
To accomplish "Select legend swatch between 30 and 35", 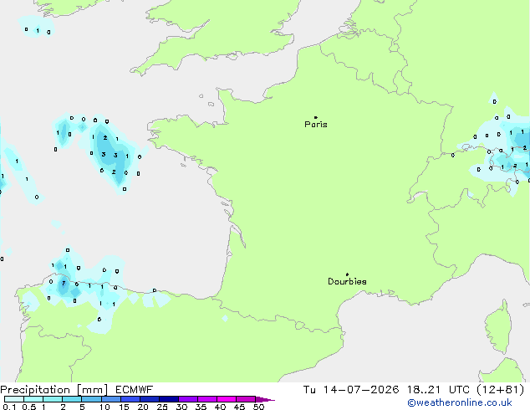I will click(x=188, y=399).
